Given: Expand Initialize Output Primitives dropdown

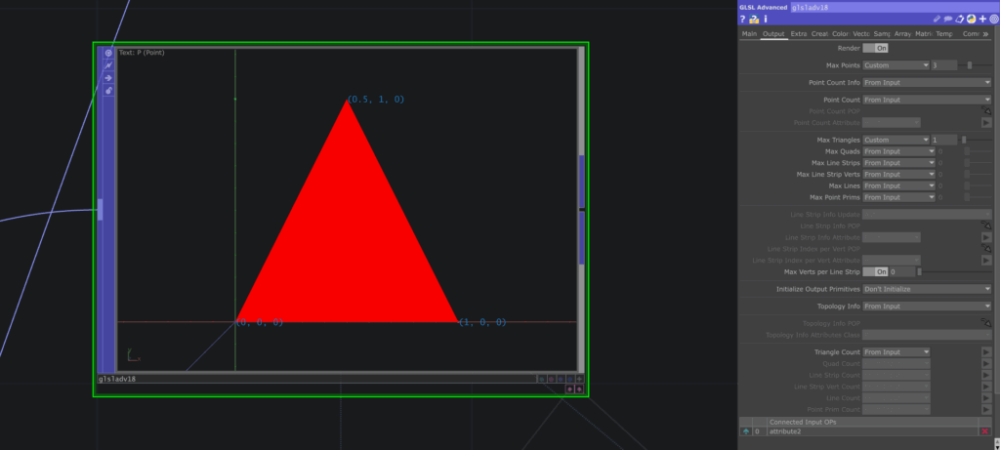Looking at the screenshot, I should coord(927,289).
